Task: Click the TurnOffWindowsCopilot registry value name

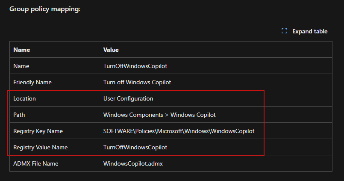Action: pyautogui.click(x=135, y=147)
